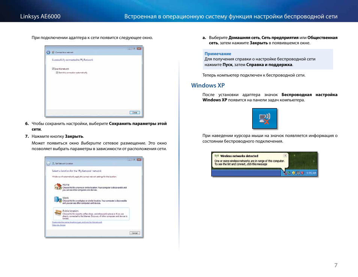Click antenna icon in wireless balloon

point(217,156)
